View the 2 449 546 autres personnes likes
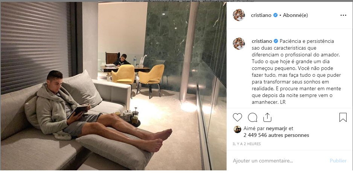This screenshot has width=353, height=173. 276,135
